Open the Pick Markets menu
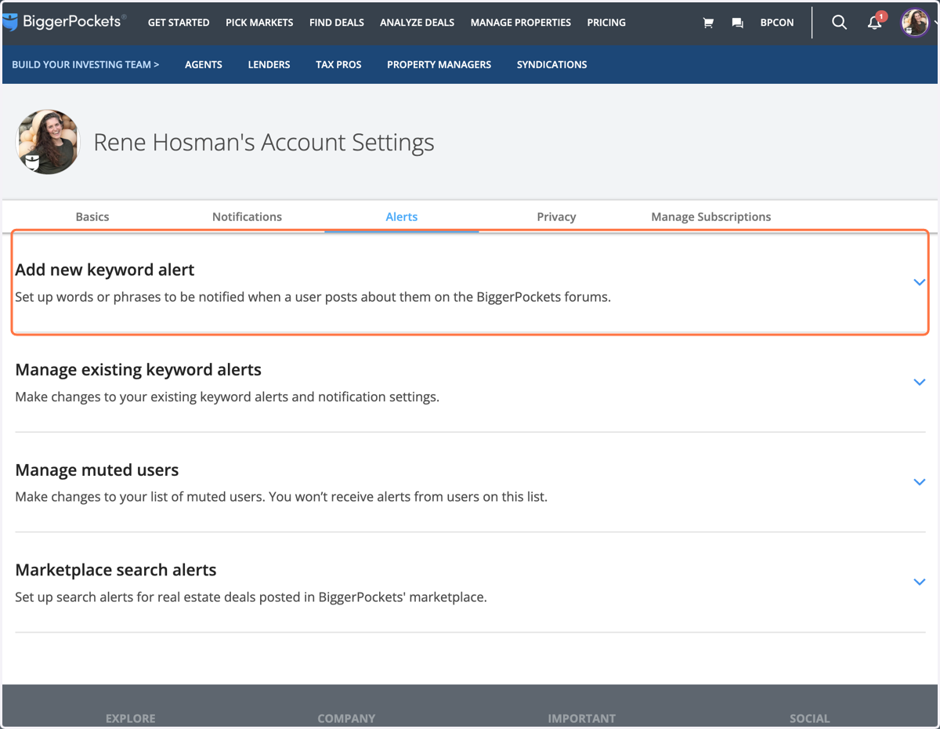Viewport: 940px width, 729px height. (x=259, y=23)
